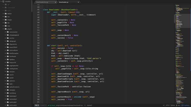The height and width of the screenshot is (107, 191).
Task: Click the statistics folder icon
Action: pyautogui.click(x=8, y=81)
